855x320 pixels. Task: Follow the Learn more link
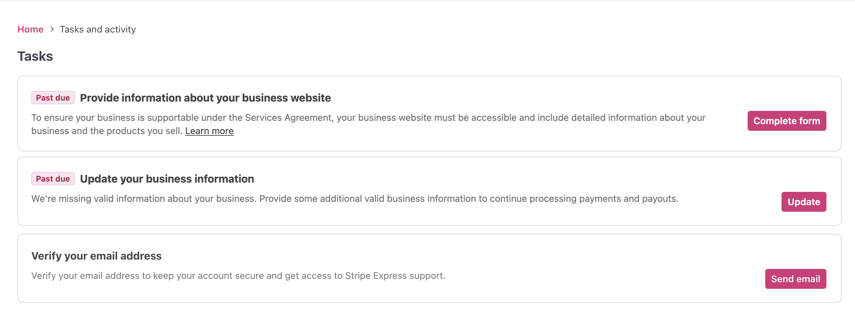click(x=209, y=131)
